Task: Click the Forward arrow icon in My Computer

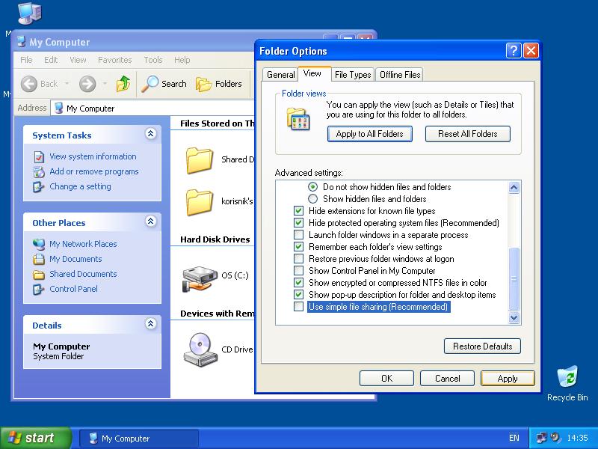Action: click(87, 84)
